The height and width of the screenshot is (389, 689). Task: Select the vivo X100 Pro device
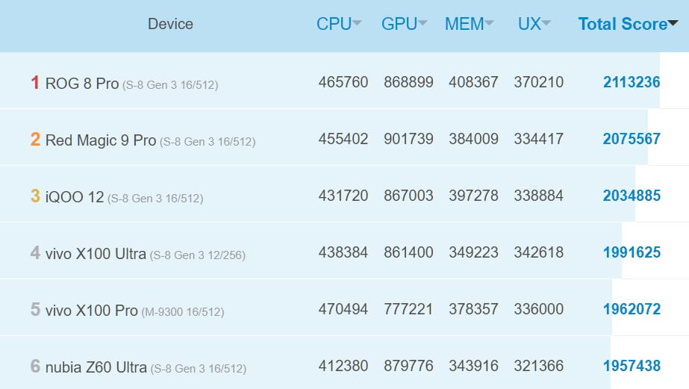(91, 310)
